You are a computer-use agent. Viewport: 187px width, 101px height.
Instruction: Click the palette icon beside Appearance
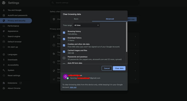4,31
